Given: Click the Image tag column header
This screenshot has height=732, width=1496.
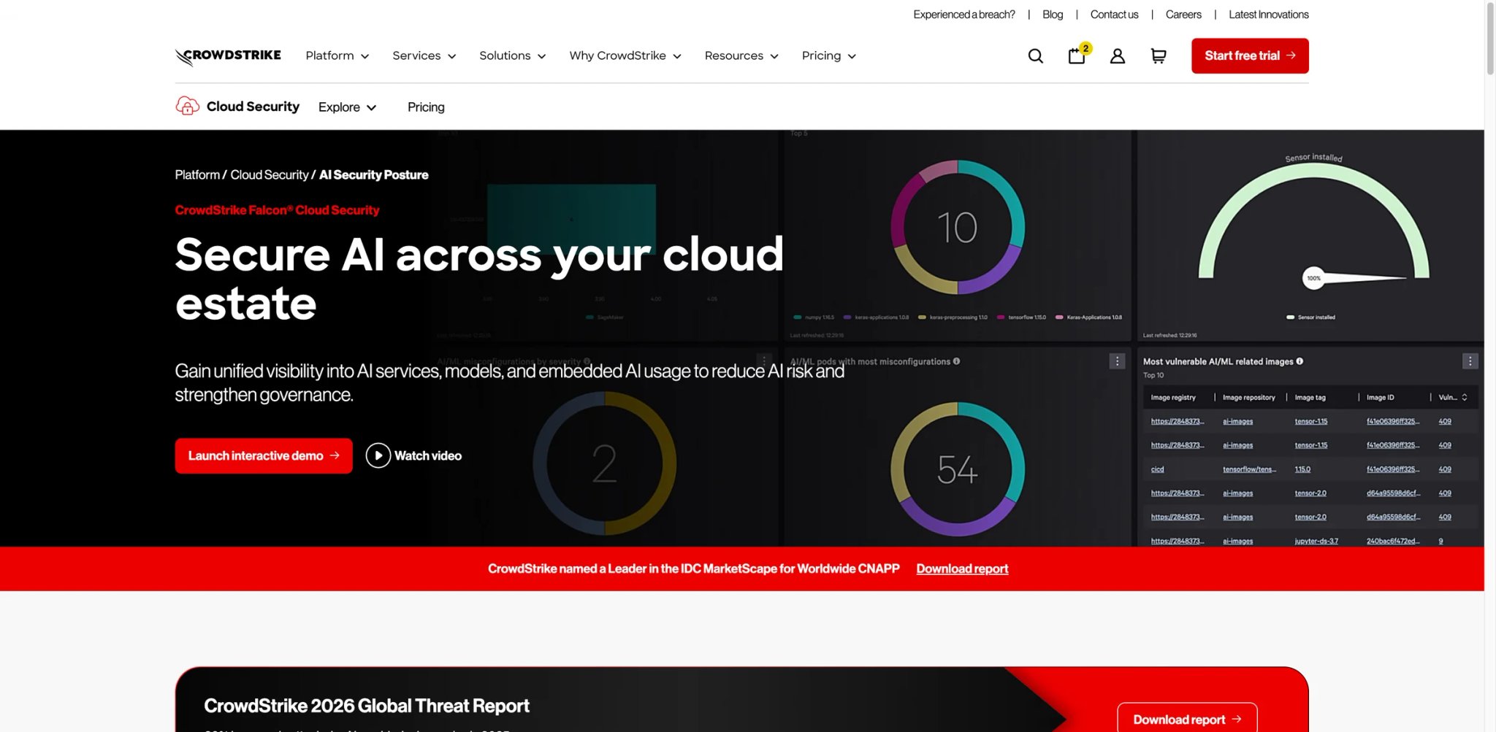Looking at the screenshot, I should coord(1310,398).
